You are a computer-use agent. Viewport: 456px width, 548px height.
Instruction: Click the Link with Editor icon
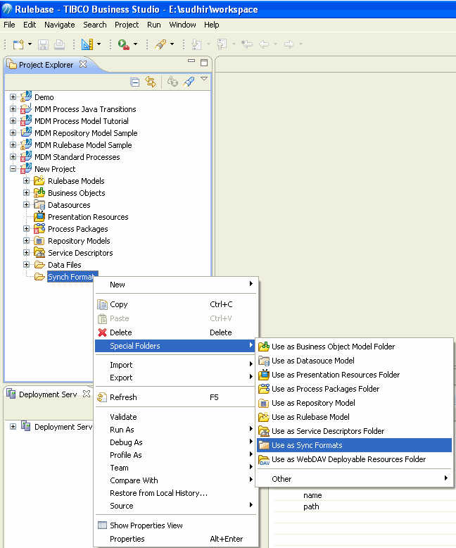(151, 82)
